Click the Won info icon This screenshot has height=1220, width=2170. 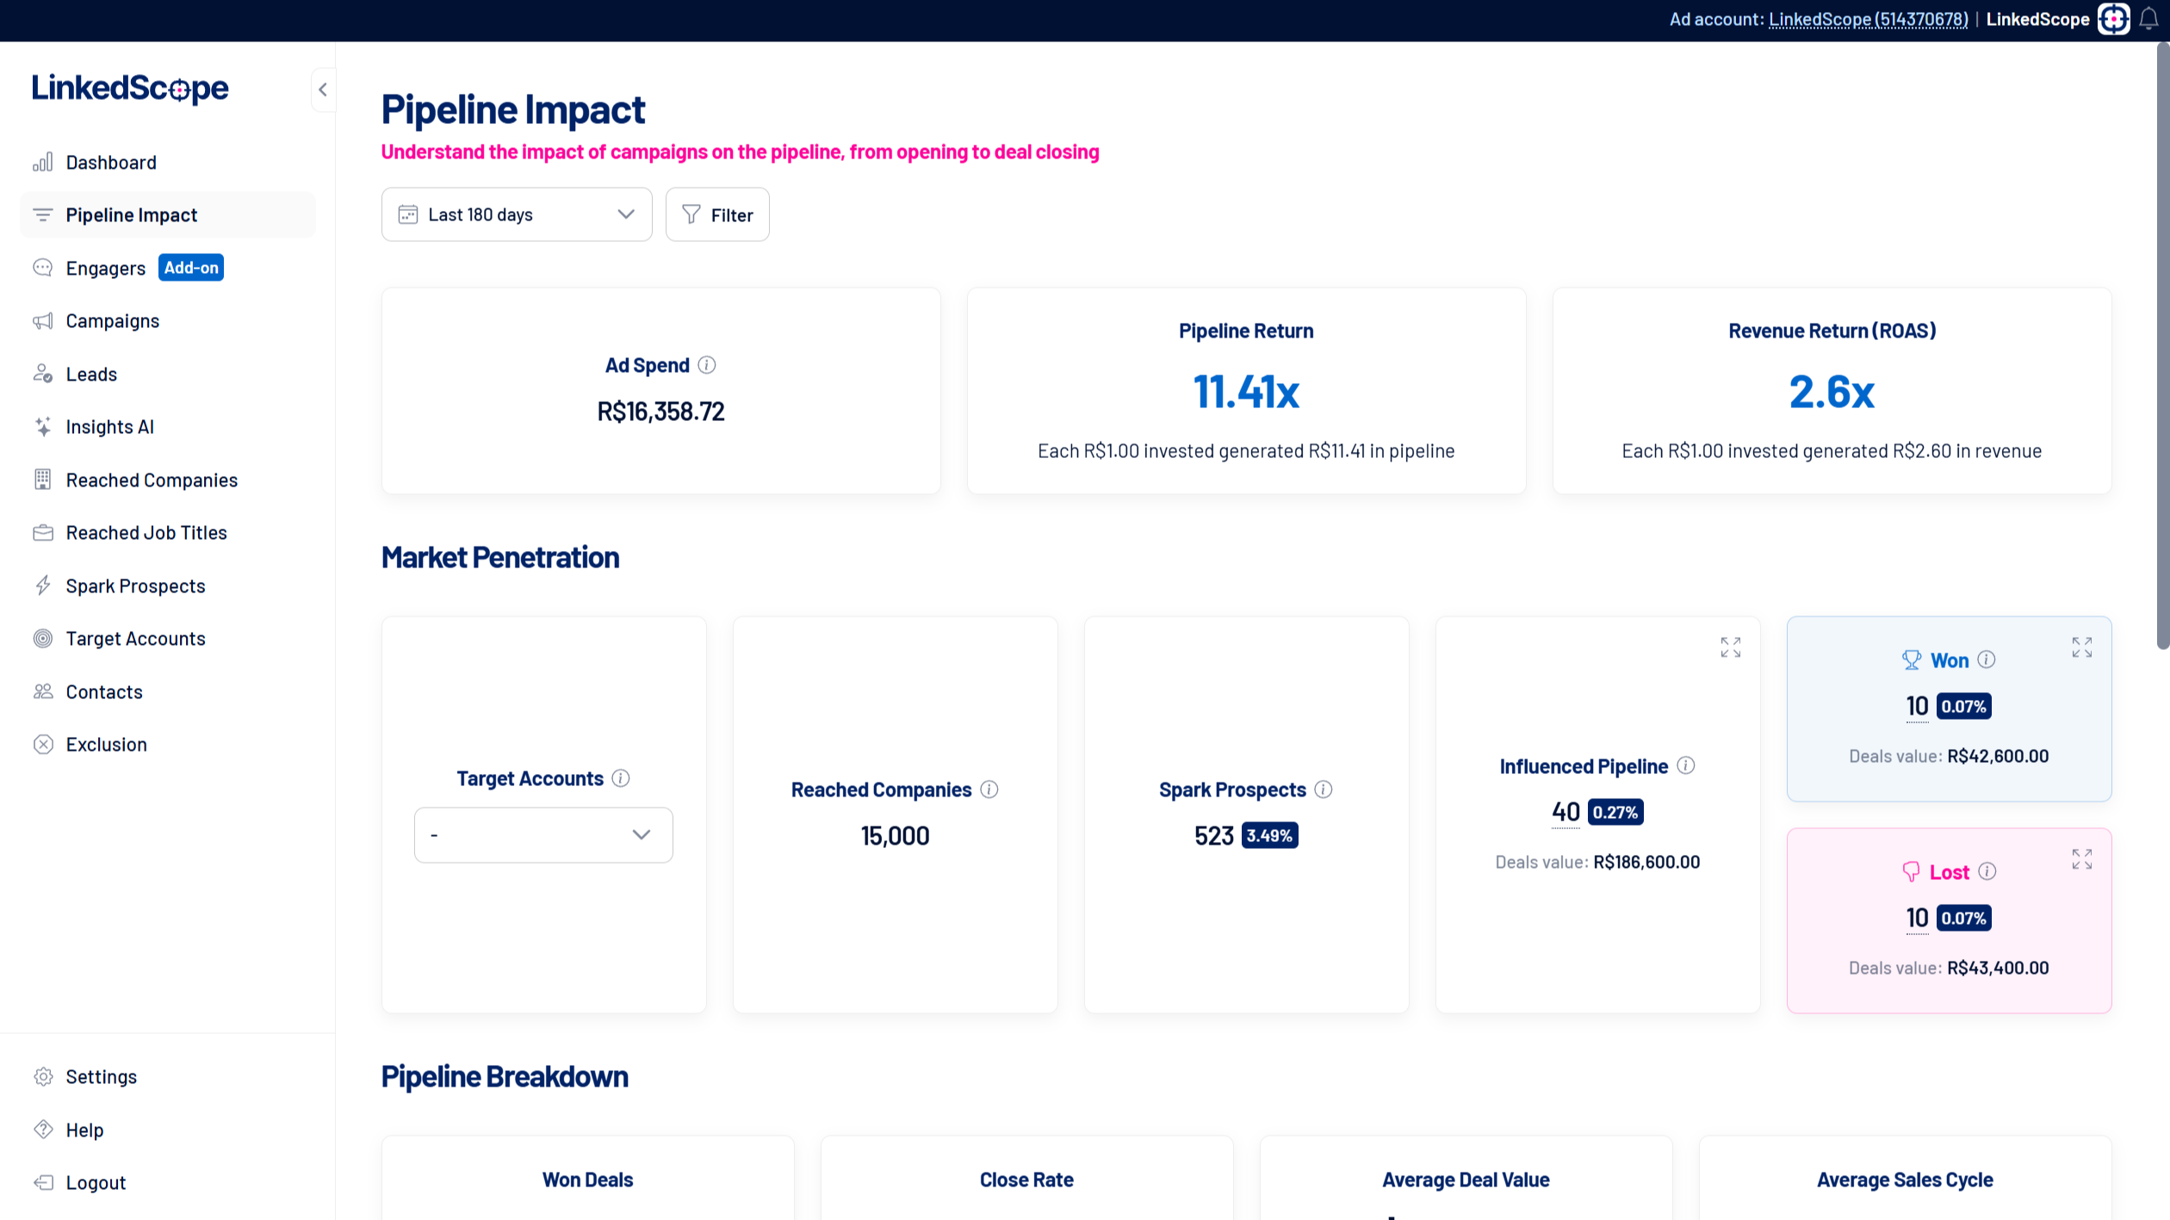click(1987, 660)
